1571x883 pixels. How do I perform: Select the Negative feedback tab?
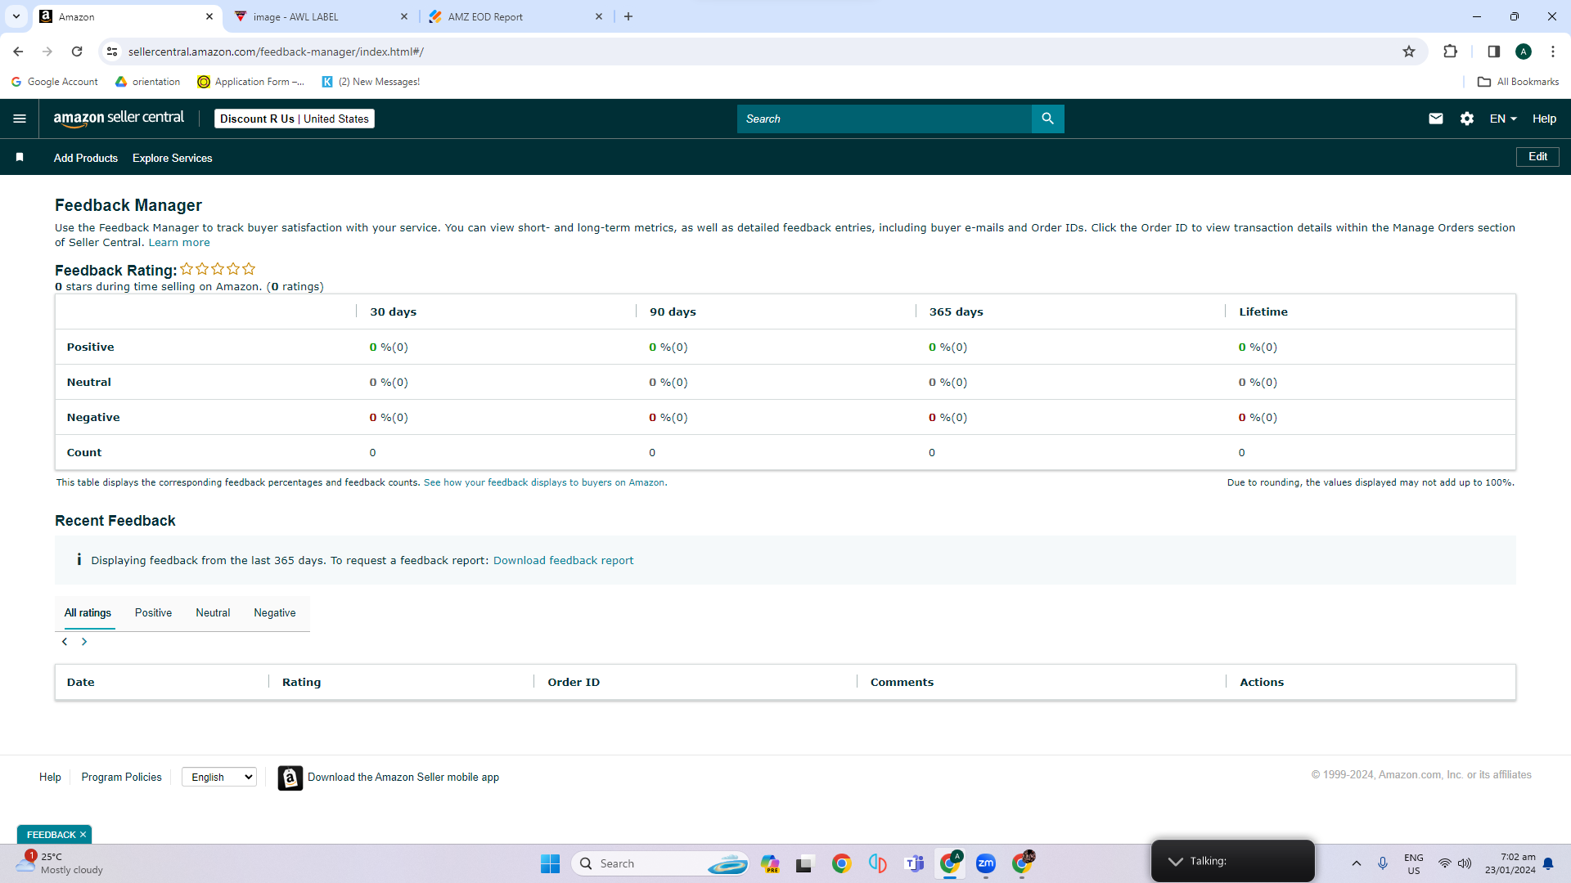[275, 612]
